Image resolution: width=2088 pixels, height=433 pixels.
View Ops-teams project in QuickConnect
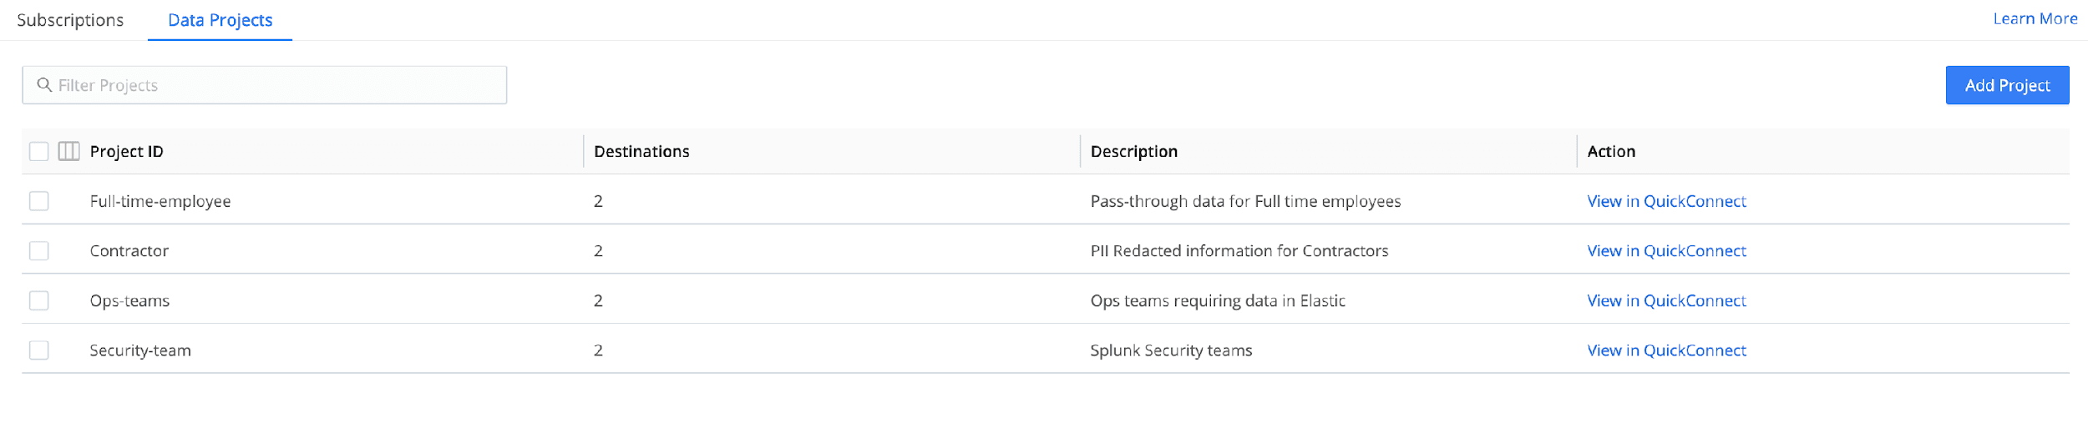(1665, 300)
